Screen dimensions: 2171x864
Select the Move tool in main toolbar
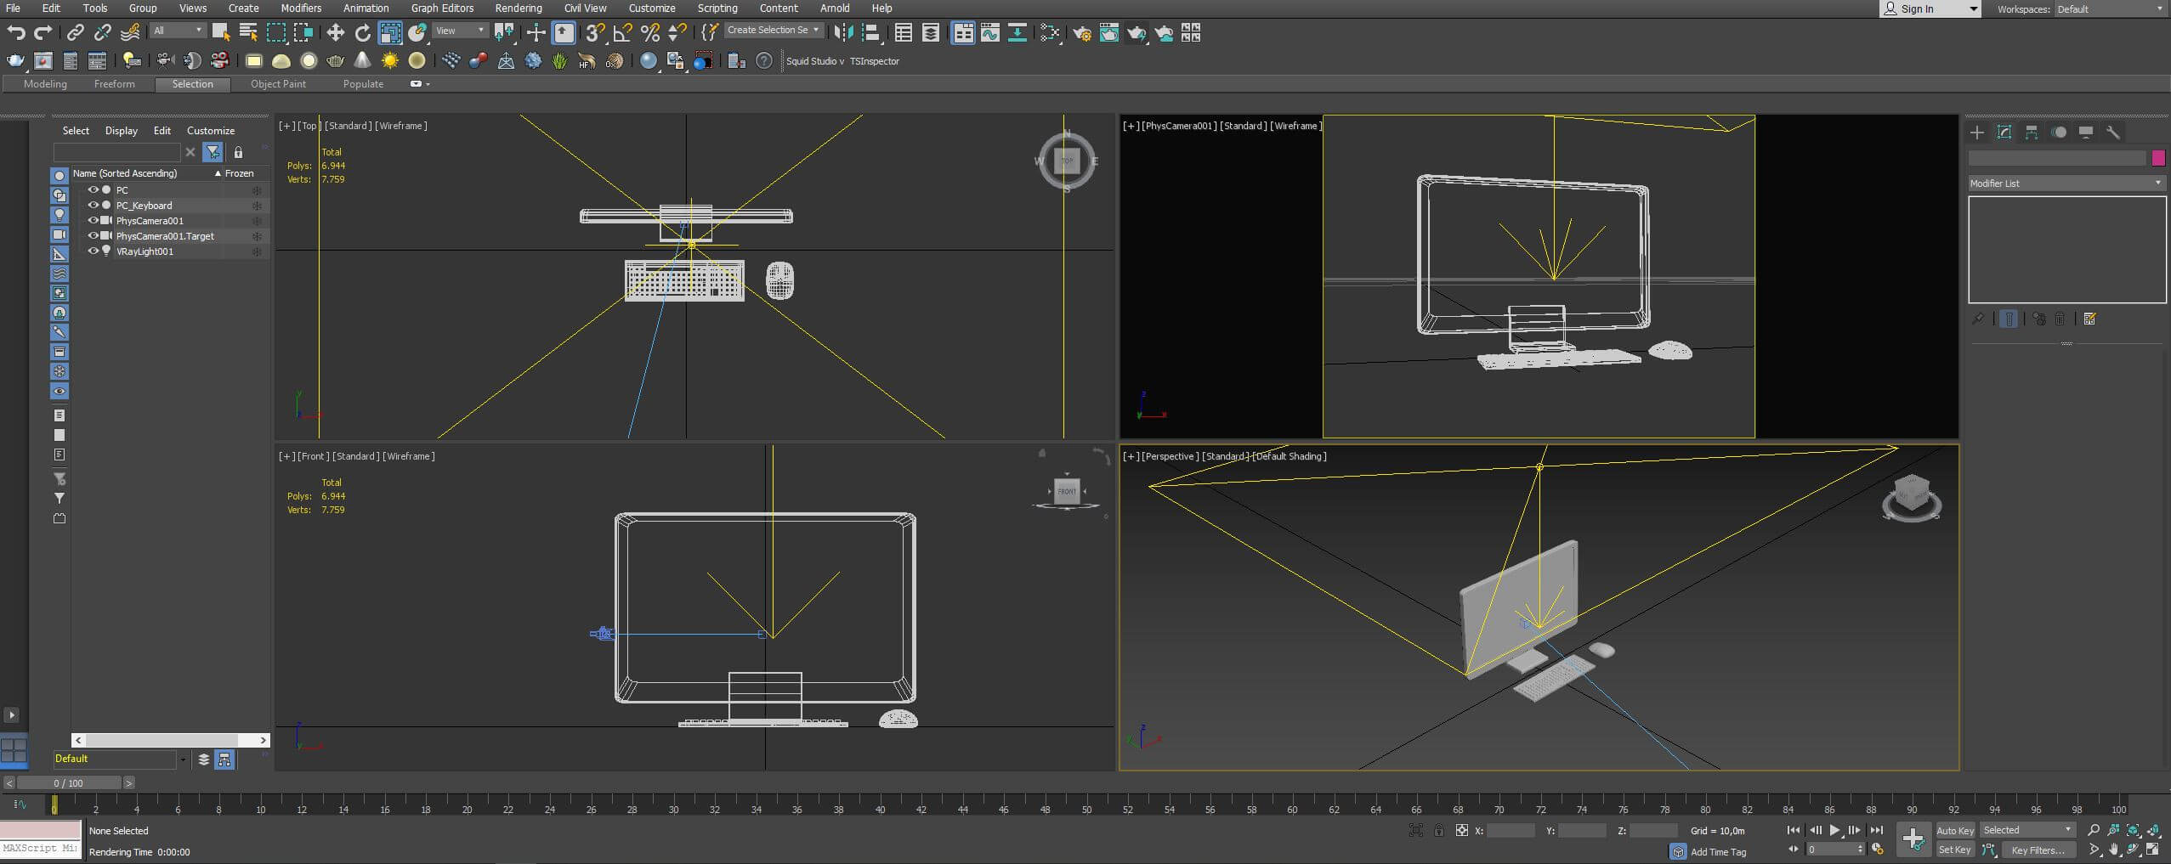(x=336, y=33)
